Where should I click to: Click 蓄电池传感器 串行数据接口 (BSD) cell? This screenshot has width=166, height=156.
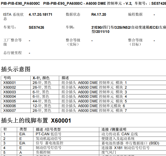coord(130,143)
